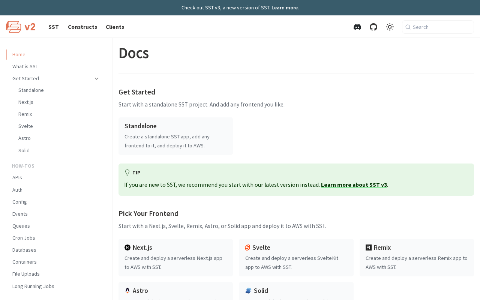Viewport: 480px width, 300px height.
Task: Click the Svelte logo icon
Action: point(247,247)
